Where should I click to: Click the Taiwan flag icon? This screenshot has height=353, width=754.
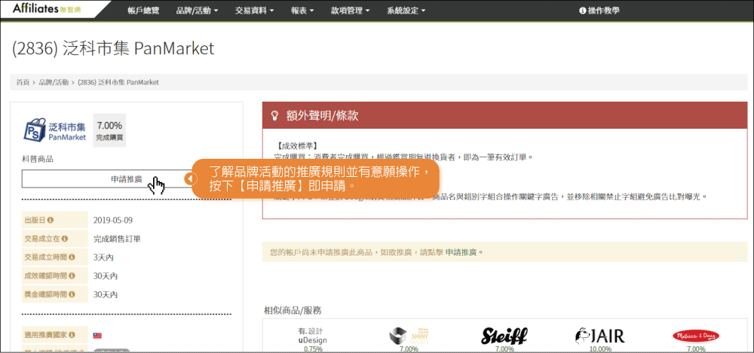coord(97,335)
